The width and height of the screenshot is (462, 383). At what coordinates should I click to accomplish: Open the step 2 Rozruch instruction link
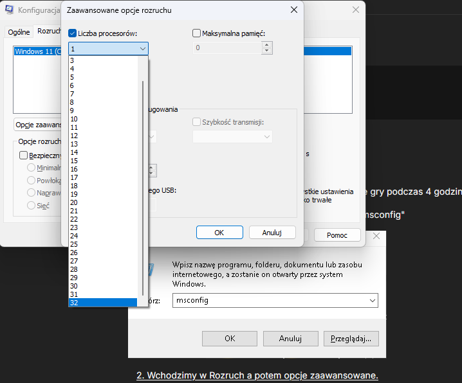coord(257,375)
